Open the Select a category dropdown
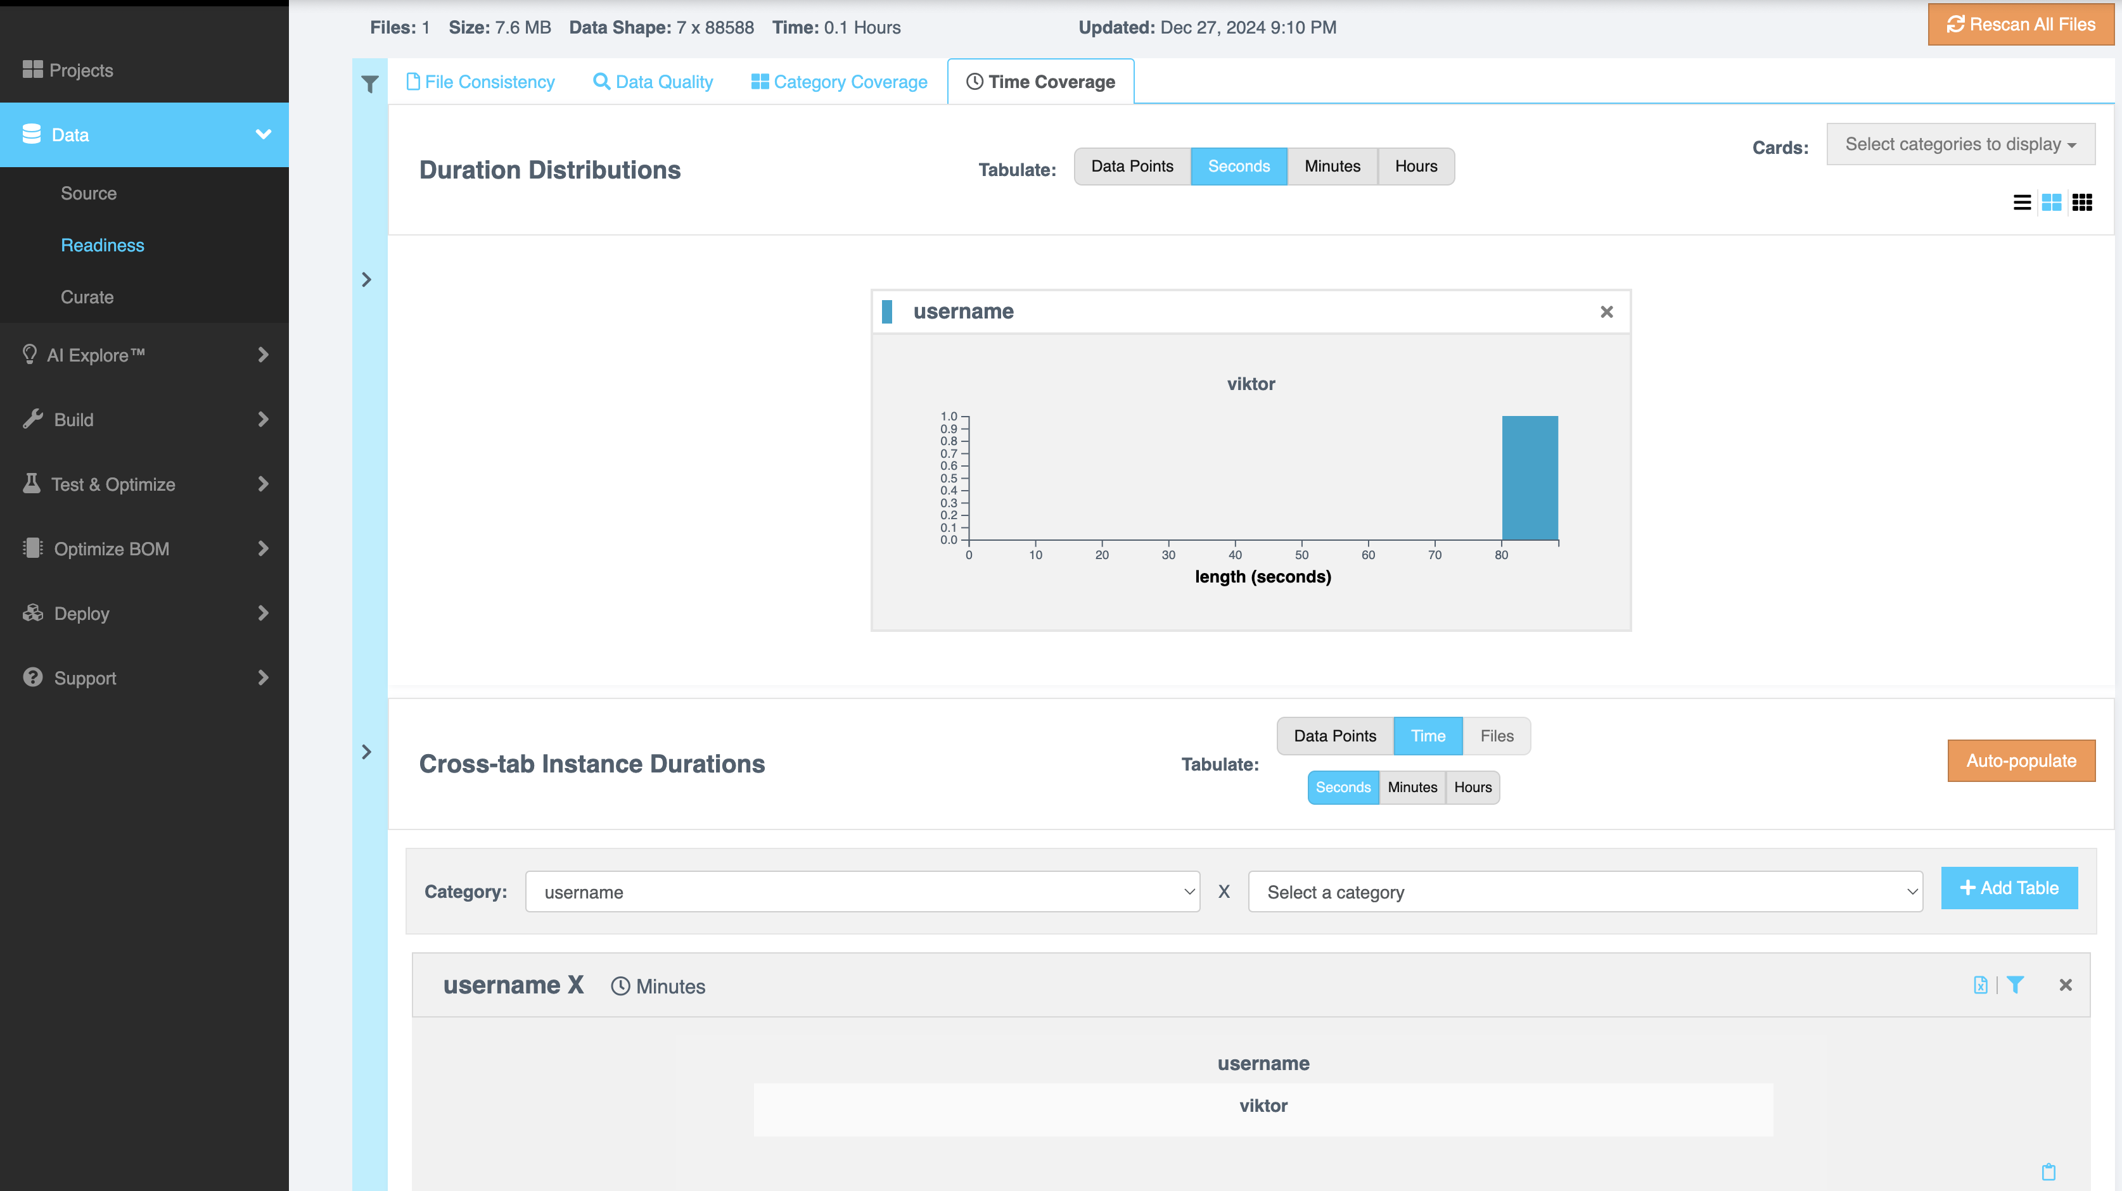This screenshot has width=2122, height=1191. [1585, 892]
